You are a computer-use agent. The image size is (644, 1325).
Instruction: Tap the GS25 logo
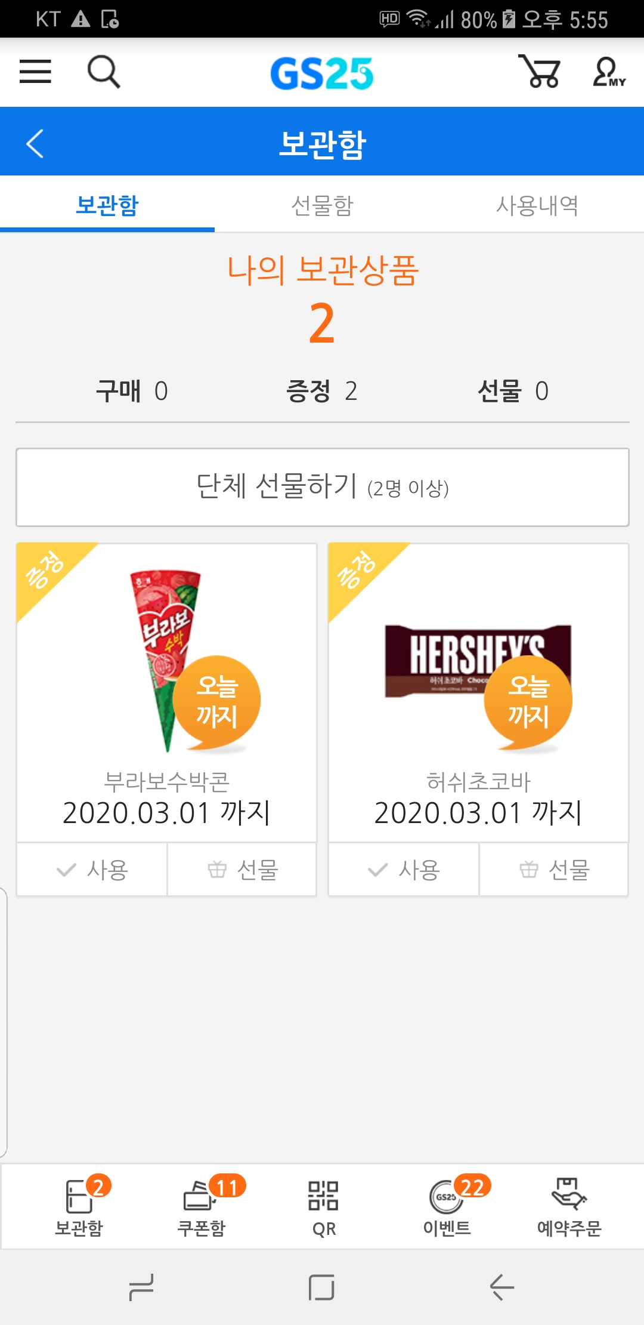coord(322,73)
